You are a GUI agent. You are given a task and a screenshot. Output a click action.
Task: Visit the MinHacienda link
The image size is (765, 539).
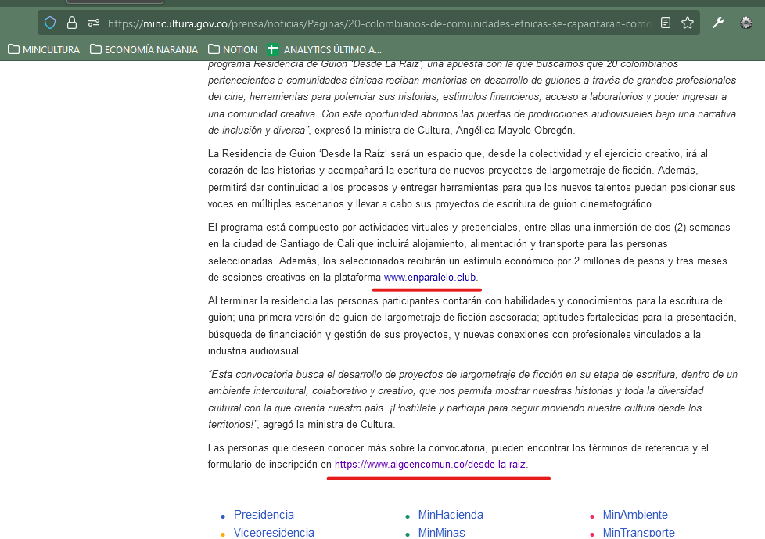click(451, 515)
